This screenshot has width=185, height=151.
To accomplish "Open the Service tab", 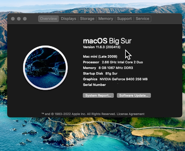I will pyautogui.click(x=142, y=19).
